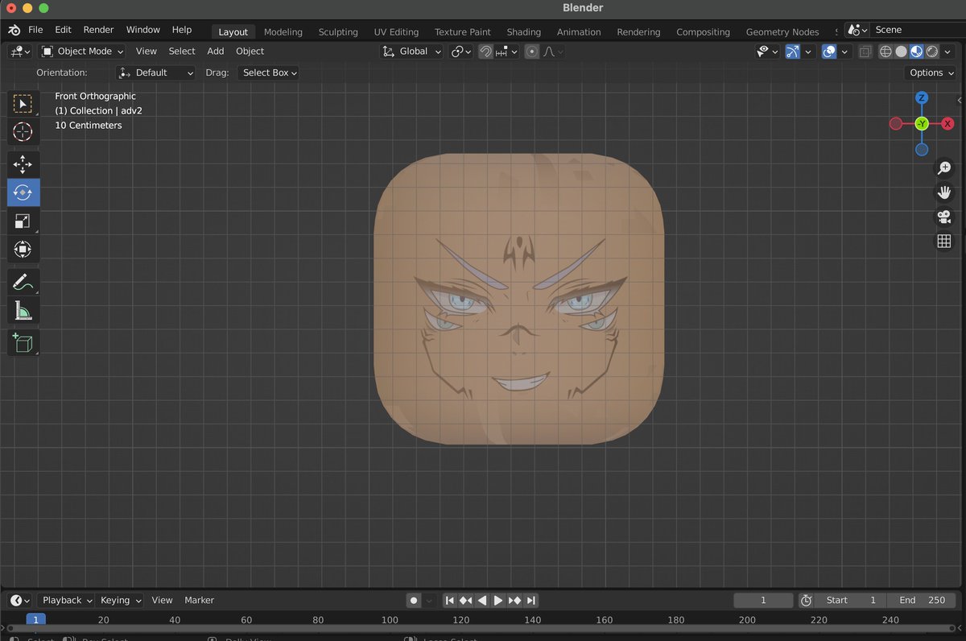Select the Rotate tool
Viewport: 966px width, 641px height.
click(x=23, y=192)
